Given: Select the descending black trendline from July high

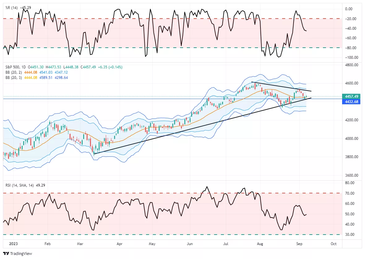Looking at the screenshot, I should (x=281, y=86).
